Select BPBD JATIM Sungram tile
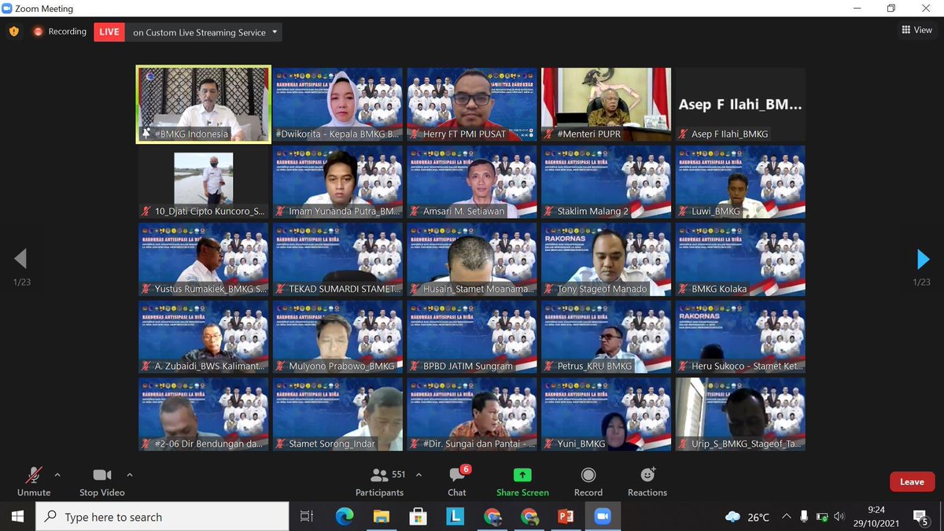 (472, 337)
